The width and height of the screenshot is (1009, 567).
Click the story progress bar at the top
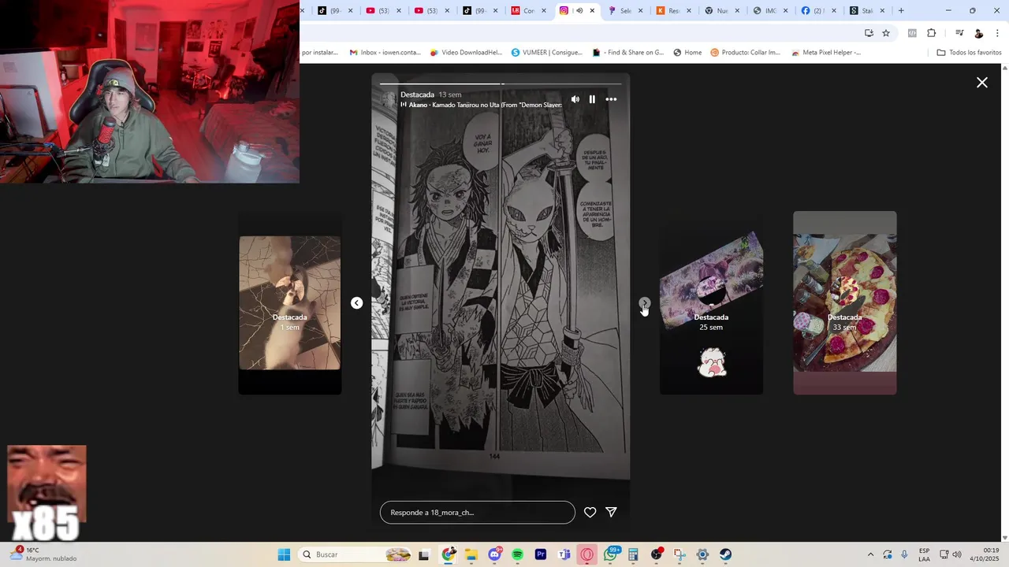[x=501, y=83]
